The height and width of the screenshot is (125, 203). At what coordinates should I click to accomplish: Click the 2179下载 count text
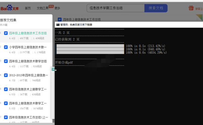25,52
